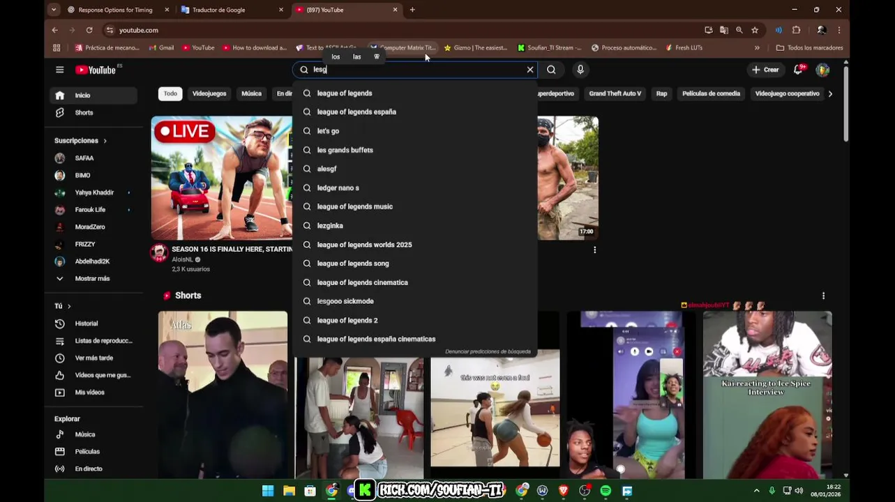
Task: Select the "Todo" filter chip
Action: pyautogui.click(x=170, y=93)
